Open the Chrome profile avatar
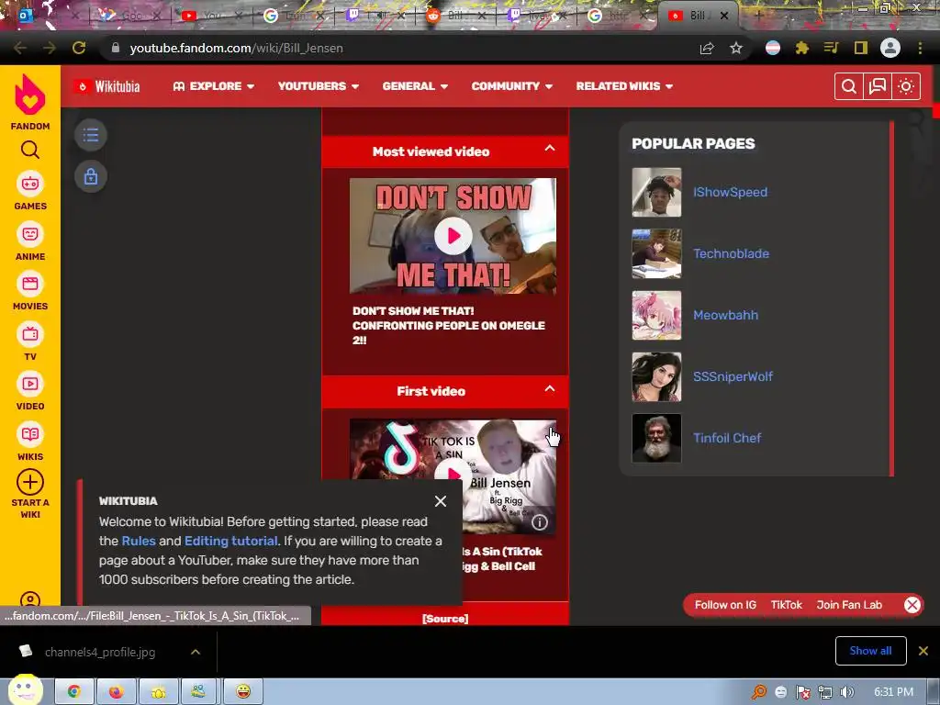The height and width of the screenshot is (705, 940). tap(890, 48)
